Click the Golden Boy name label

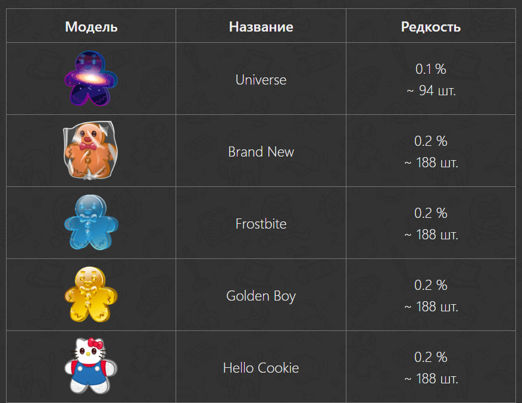261,296
